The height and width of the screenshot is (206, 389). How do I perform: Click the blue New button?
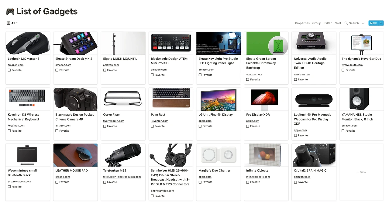pyautogui.click(x=374, y=23)
